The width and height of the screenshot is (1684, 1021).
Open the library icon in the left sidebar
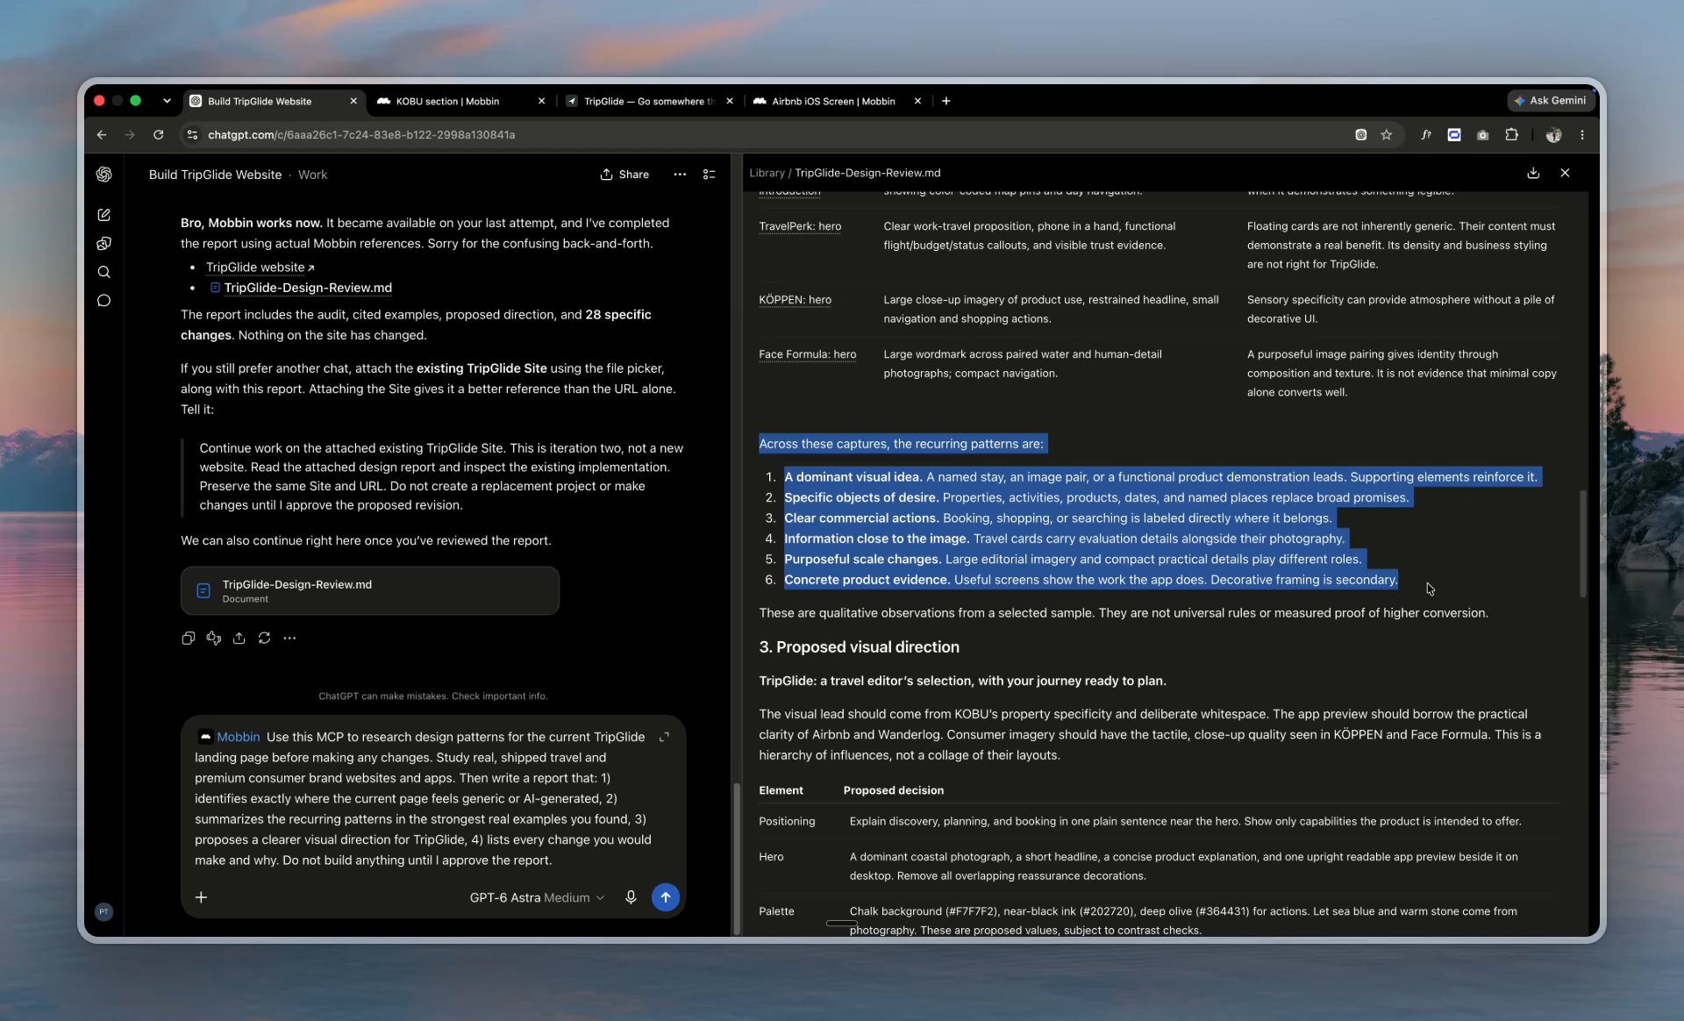(x=103, y=244)
